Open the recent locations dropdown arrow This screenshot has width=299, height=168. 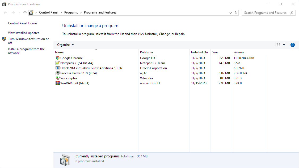tap(19, 13)
